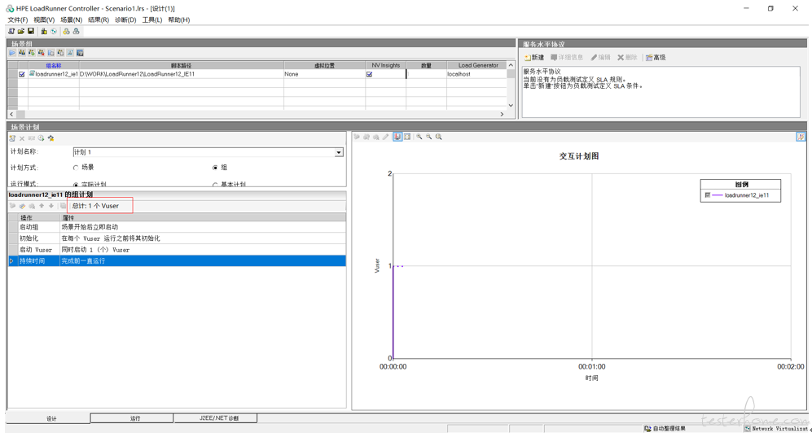Open the 场景(N) menu
Image resolution: width=812 pixels, height=437 pixels.
click(x=72, y=20)
